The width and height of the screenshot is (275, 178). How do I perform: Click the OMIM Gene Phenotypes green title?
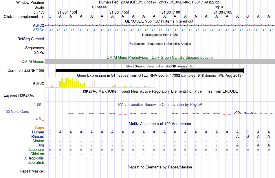coord(160,58)
